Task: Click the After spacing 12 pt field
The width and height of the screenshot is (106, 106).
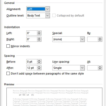Action: (32, 68)
